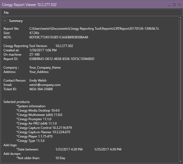Click the Cinegy Capture Control 10.3.2116.979 entry

point(44,128)
